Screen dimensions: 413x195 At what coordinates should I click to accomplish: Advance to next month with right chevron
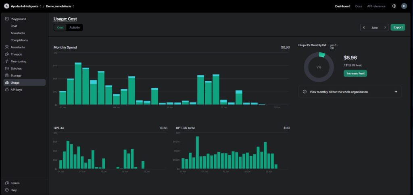[x=385, y=27]
